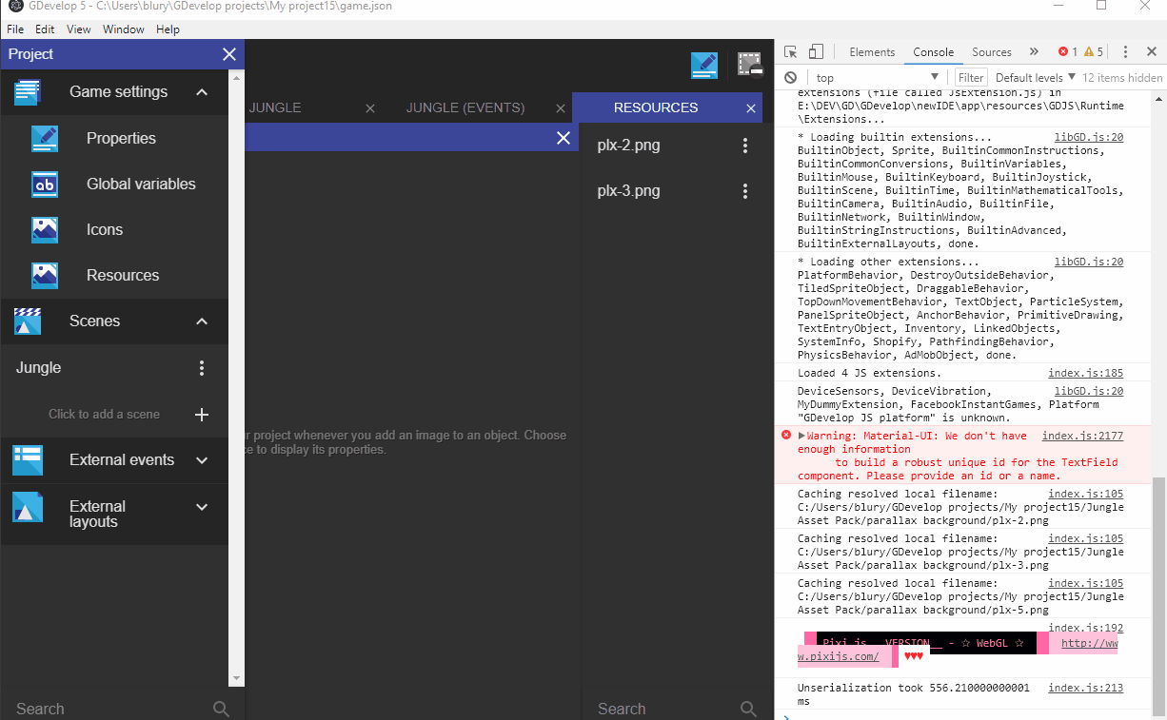Switch to the Sources tab
The width and height of the screenshot is (1167, 720).
pos(991,51)
